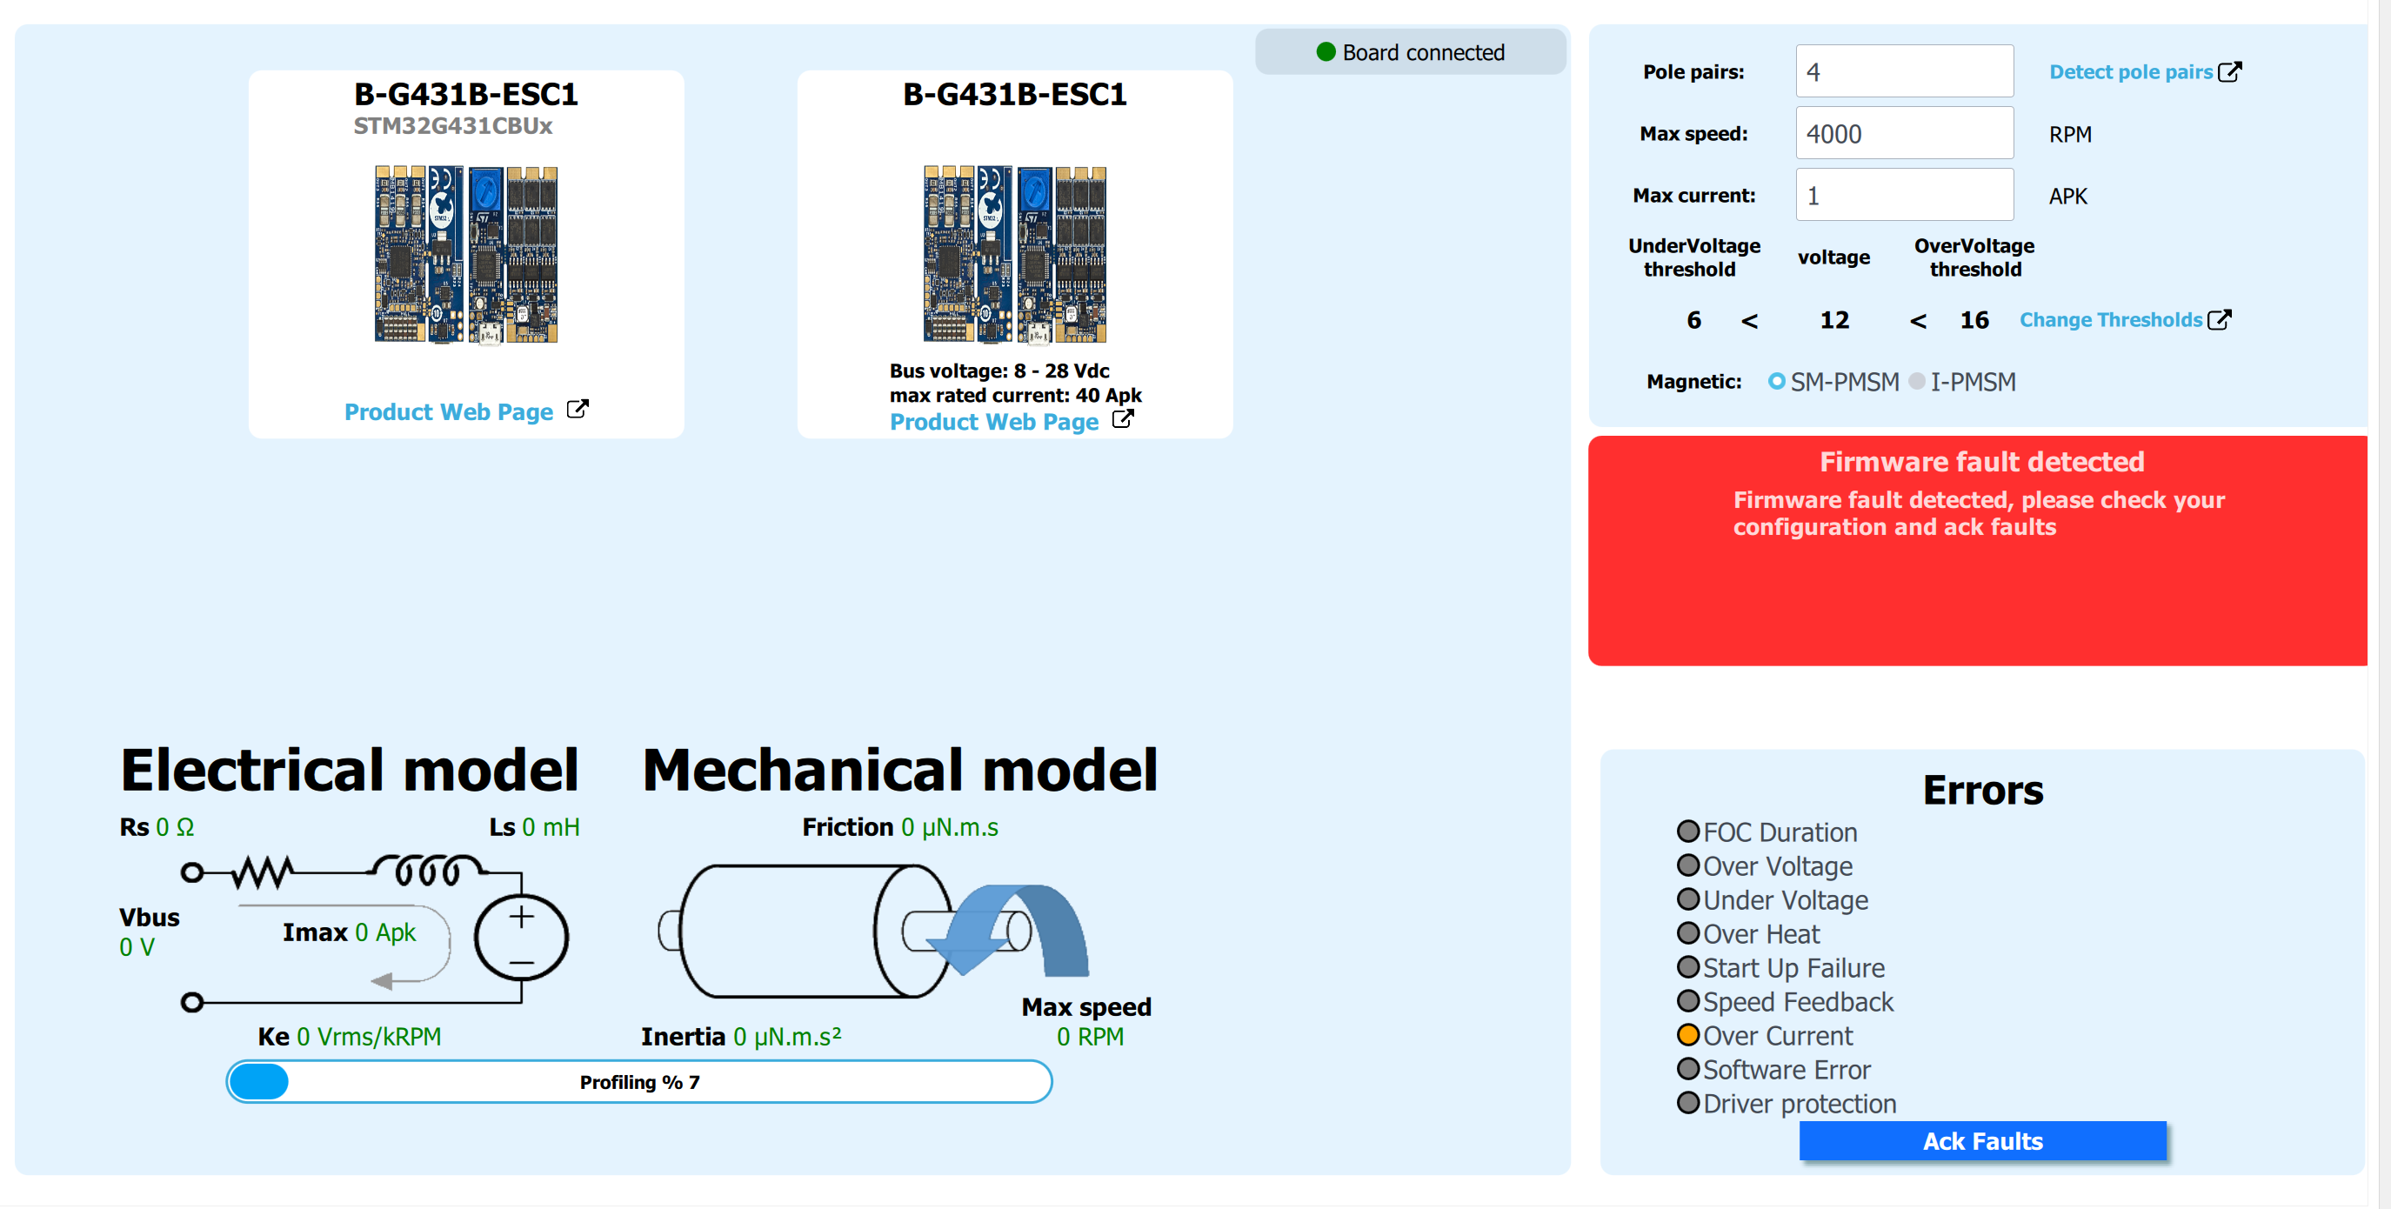Click external link icon next to left Product Web Page
Image resolution: width=2391 pixels, height=1209 pixels.
point(579,408)
